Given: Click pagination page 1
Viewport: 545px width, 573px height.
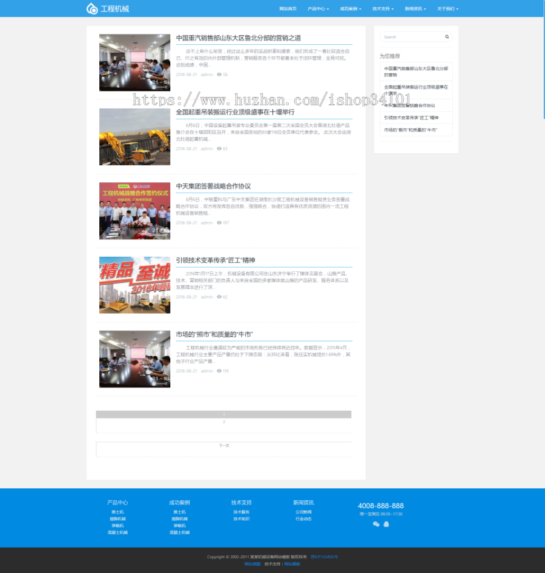Looking at the screenshot, I should 223,414.
